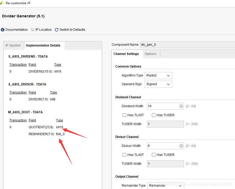Click the Output Channel section heading
Screen dimensions: 235x189
coord(127,177)
